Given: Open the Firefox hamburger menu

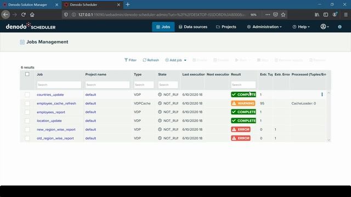Looking at the screenshot, I should pyautogui.click(x=346, y=15).
